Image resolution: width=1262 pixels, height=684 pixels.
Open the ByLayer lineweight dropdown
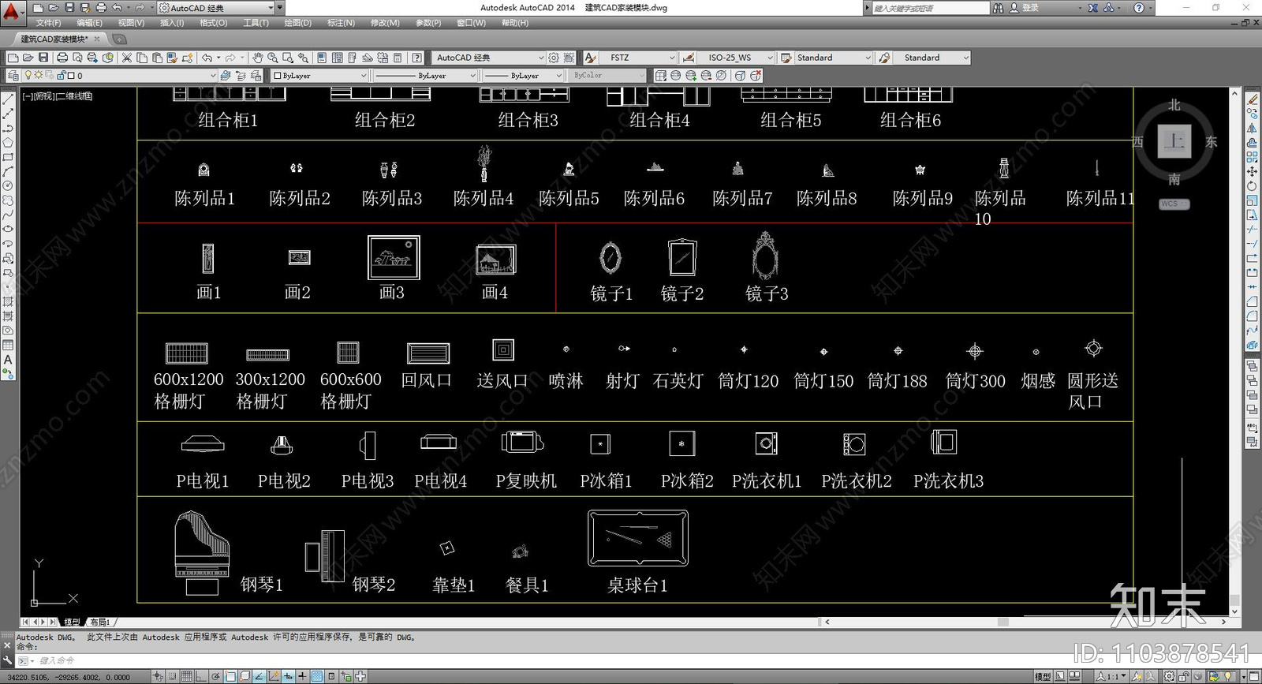click(558, 76)
